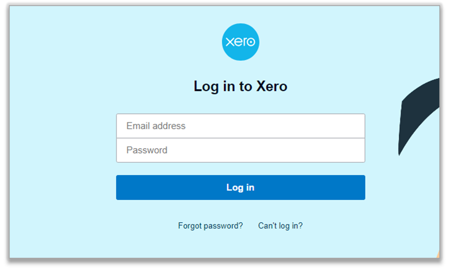449x271 pixels.
Task: Click the Log in to Xero heading
Action: coord(241,86)
